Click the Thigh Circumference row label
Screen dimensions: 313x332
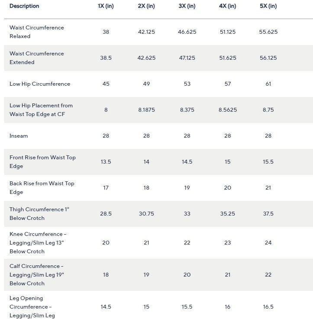(39, 214)
